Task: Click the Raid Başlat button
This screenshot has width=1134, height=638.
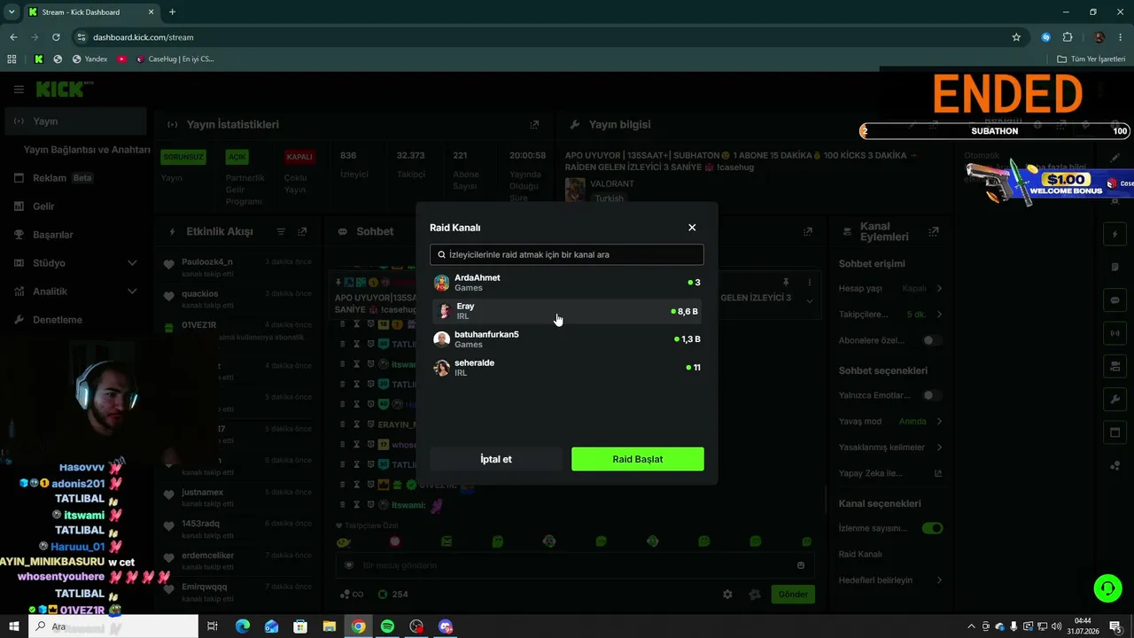Action: point(638,459)
